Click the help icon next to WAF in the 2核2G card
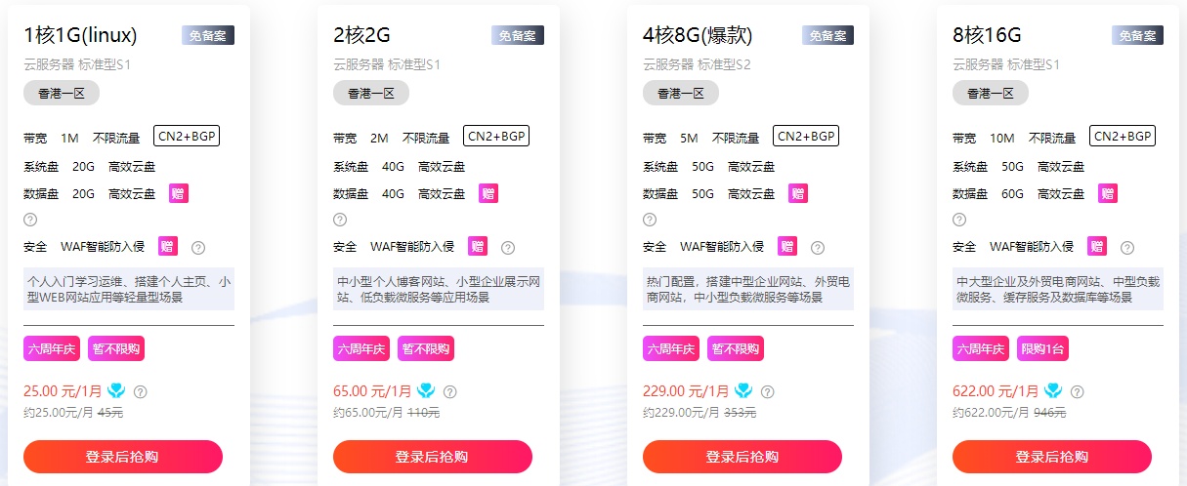Viewport: 1187px width, 486px height. click(x=508, y=248)
